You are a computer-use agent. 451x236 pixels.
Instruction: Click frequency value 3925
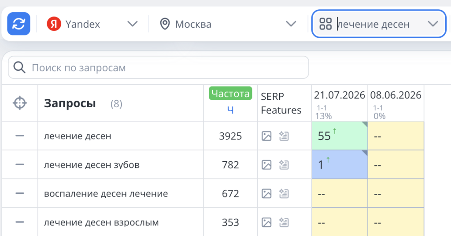tap(230, 136)
